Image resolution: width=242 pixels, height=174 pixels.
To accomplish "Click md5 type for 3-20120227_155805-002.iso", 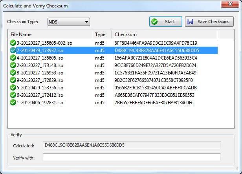I will pos(100,43).
